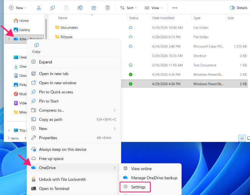Choose Pin to Start
Image resolution: width=250 pixels, height=195 pixels.
[74, 101]
